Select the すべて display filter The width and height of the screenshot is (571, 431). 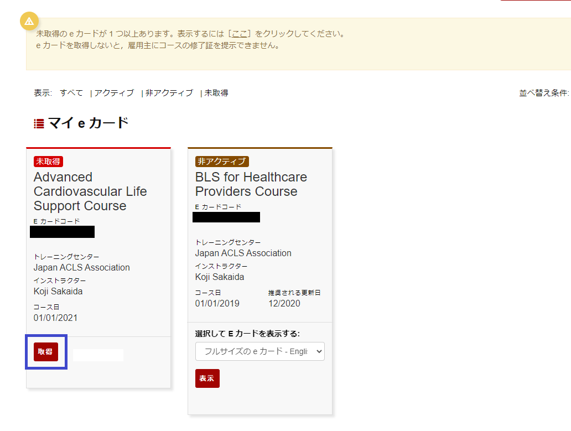coord(71,93)
